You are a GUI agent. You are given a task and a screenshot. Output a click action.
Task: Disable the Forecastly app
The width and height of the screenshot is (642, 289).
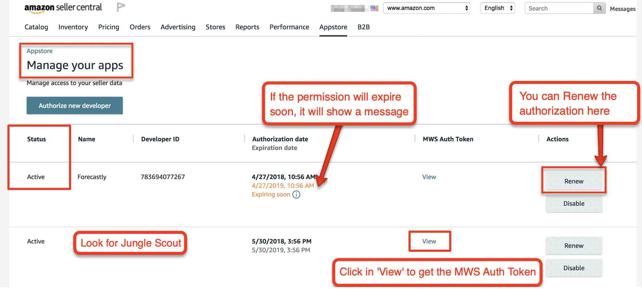574,204
